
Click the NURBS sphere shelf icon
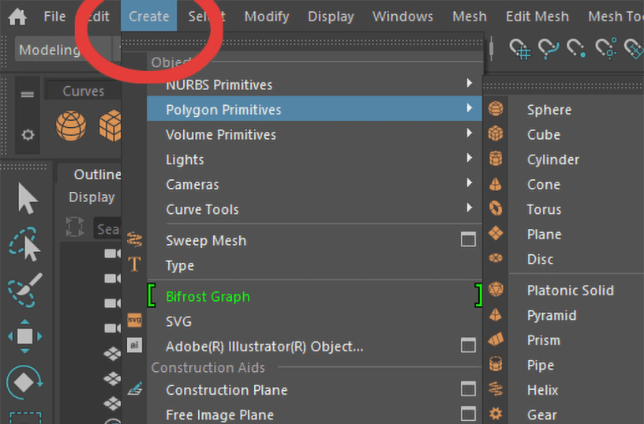tap(70, 126)
